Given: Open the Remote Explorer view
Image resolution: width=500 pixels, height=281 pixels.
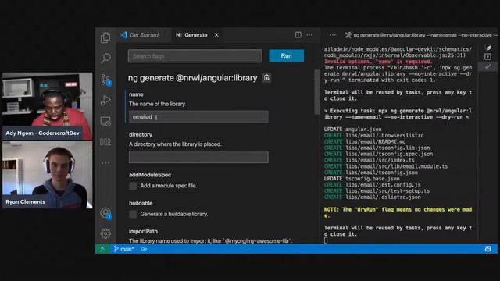Looking at the screenshot, I should point(105,122).
